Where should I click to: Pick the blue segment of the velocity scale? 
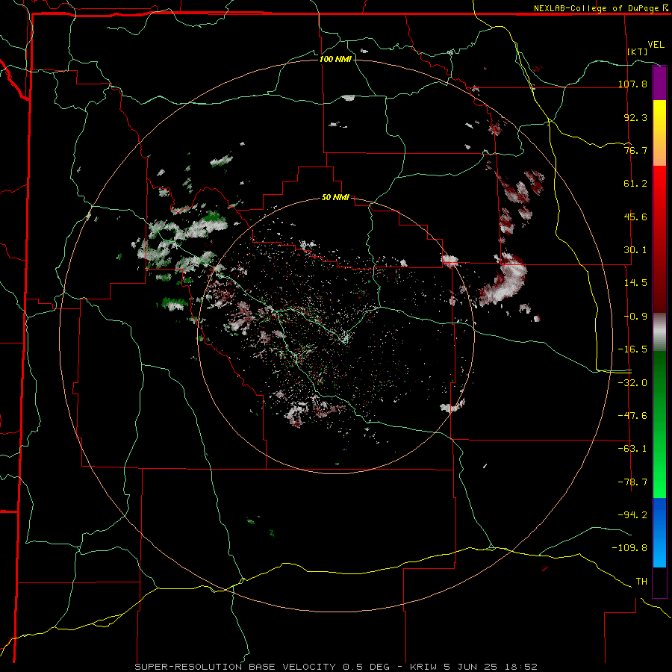659,532
